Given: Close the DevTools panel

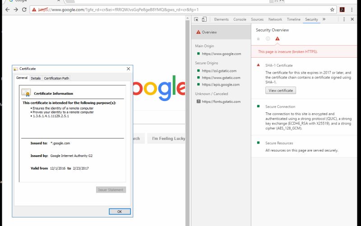Looking at the screenshot, I should pos(352,19).
